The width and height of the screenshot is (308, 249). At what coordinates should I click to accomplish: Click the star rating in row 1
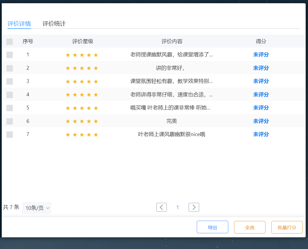[x=82, y=55]
